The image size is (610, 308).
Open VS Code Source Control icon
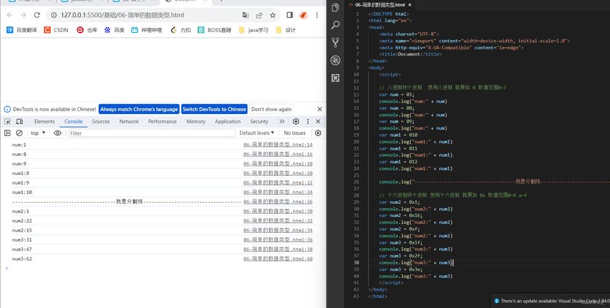coord(335,43)
